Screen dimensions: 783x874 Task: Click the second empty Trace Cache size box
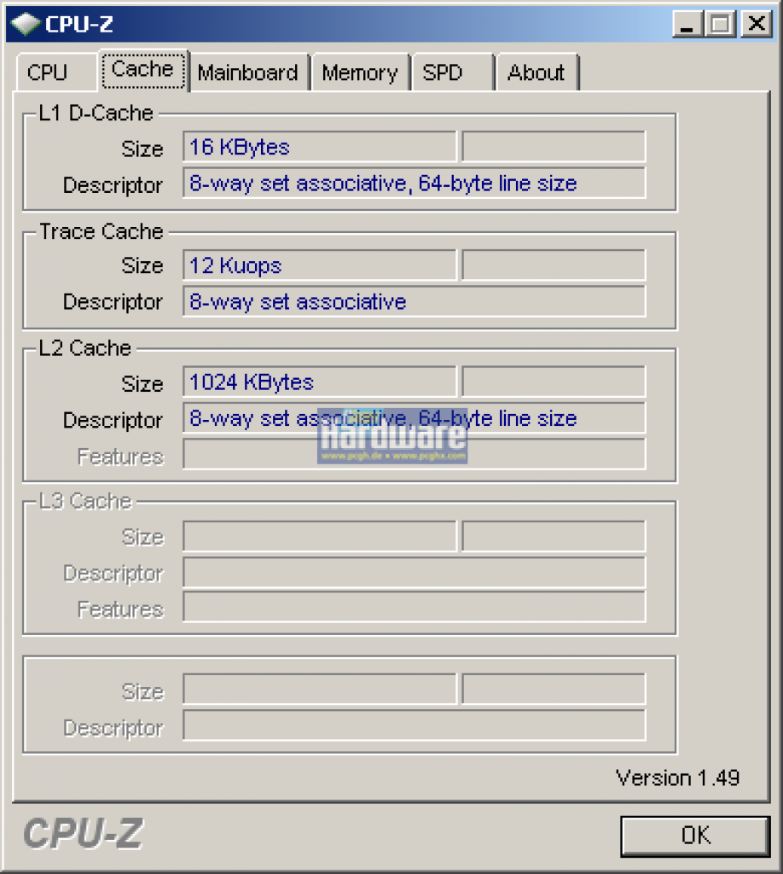click(554, 265)
